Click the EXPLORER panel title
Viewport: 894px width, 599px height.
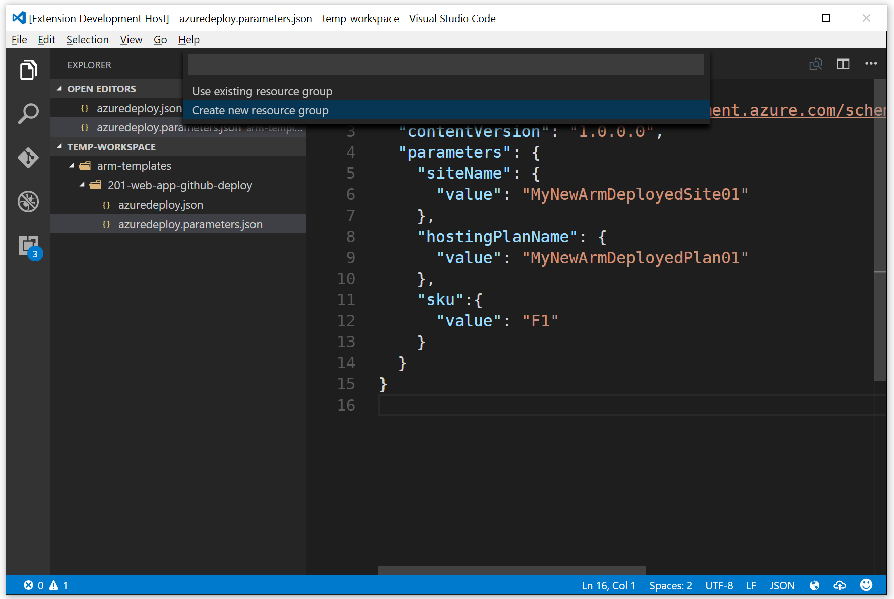click(x=89, y=65)
